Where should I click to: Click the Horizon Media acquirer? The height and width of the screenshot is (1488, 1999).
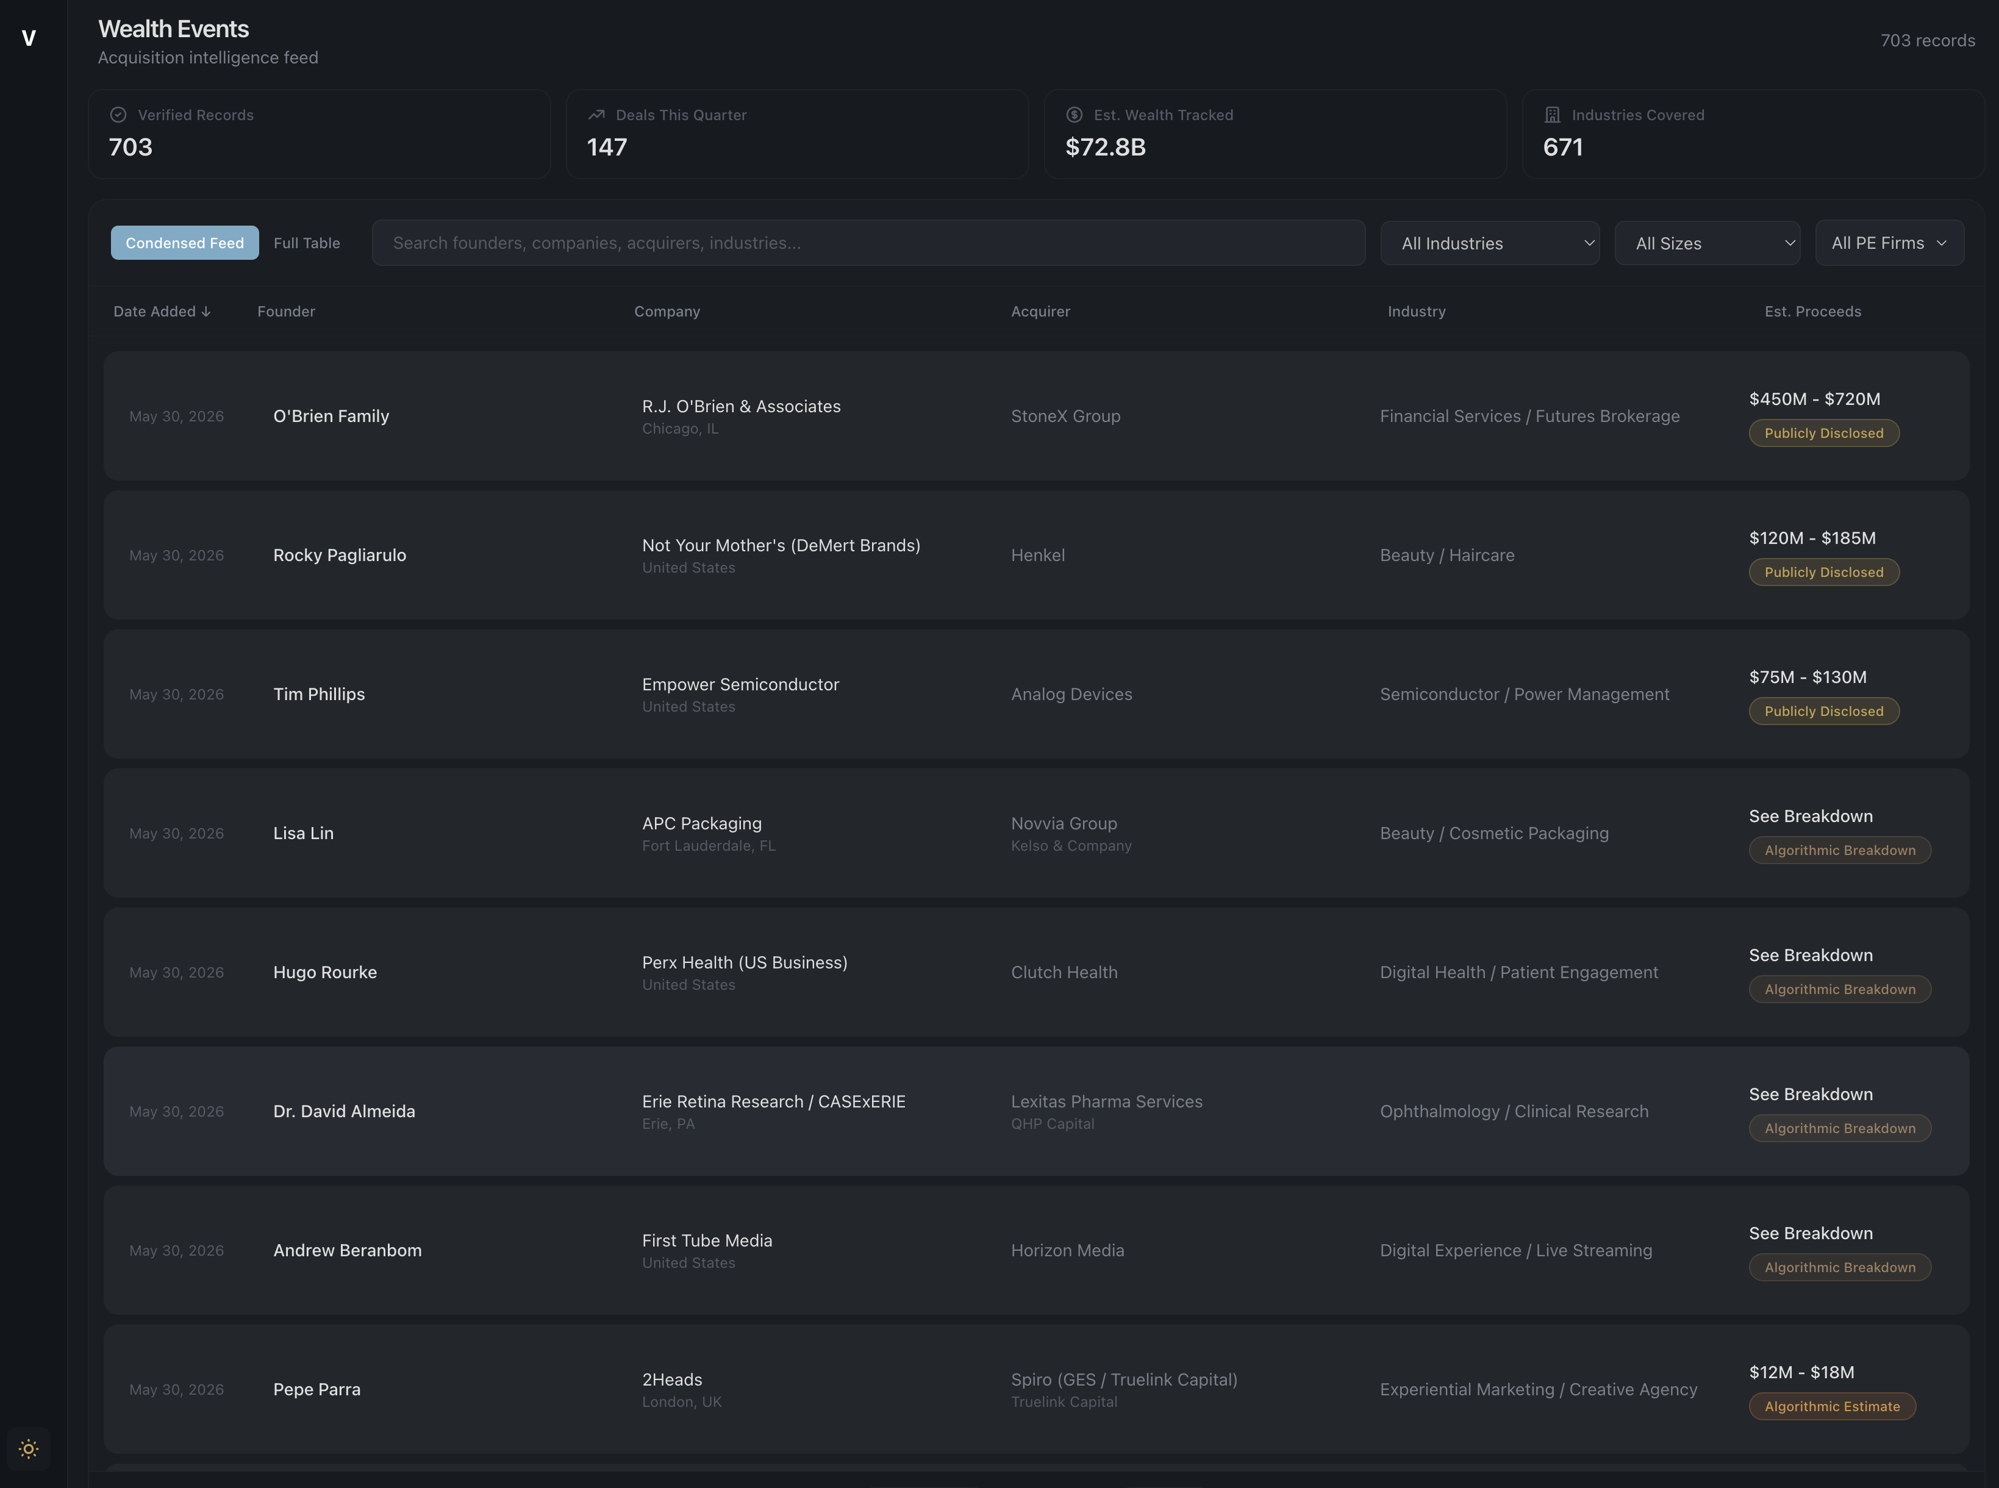click(x=1067, y=1250)
